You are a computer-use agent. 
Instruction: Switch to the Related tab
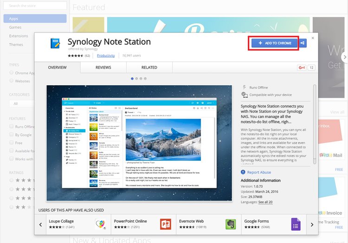coord(149,68)
